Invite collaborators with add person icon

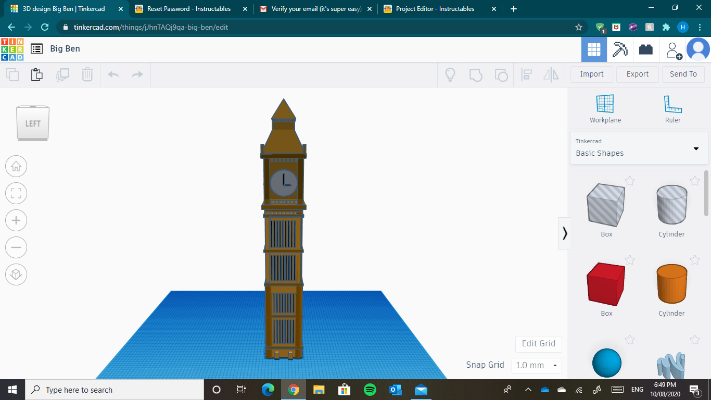[x=674, y=50]
